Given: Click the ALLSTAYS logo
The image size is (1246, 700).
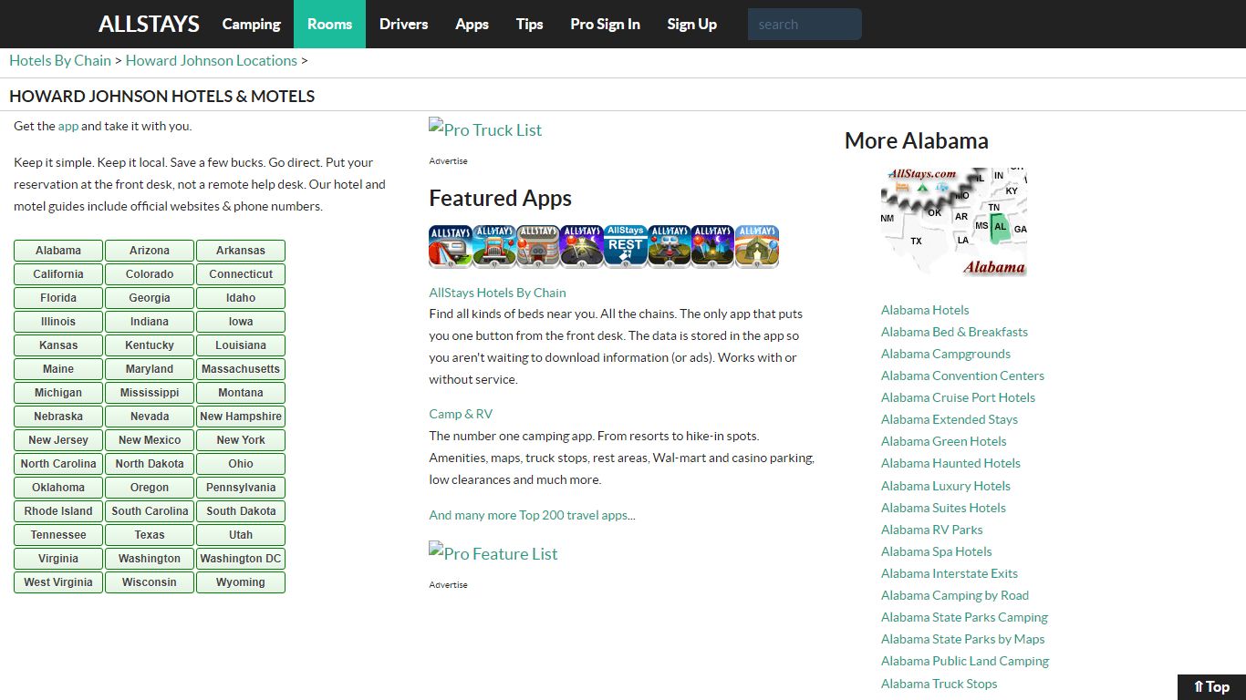Looking at the screenshot, I should tap(149, 25).
